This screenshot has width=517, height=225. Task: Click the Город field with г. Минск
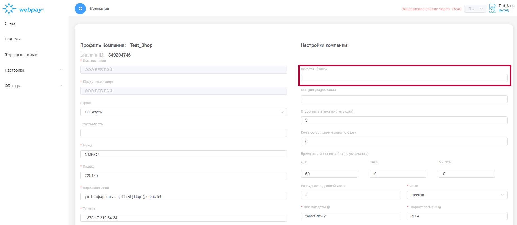point(184,154)
